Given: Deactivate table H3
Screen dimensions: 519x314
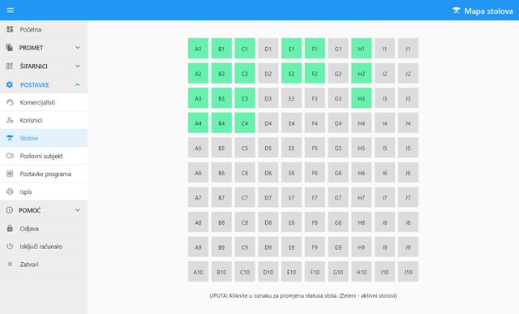Looking at the screenshot, I should click(362, 98).
